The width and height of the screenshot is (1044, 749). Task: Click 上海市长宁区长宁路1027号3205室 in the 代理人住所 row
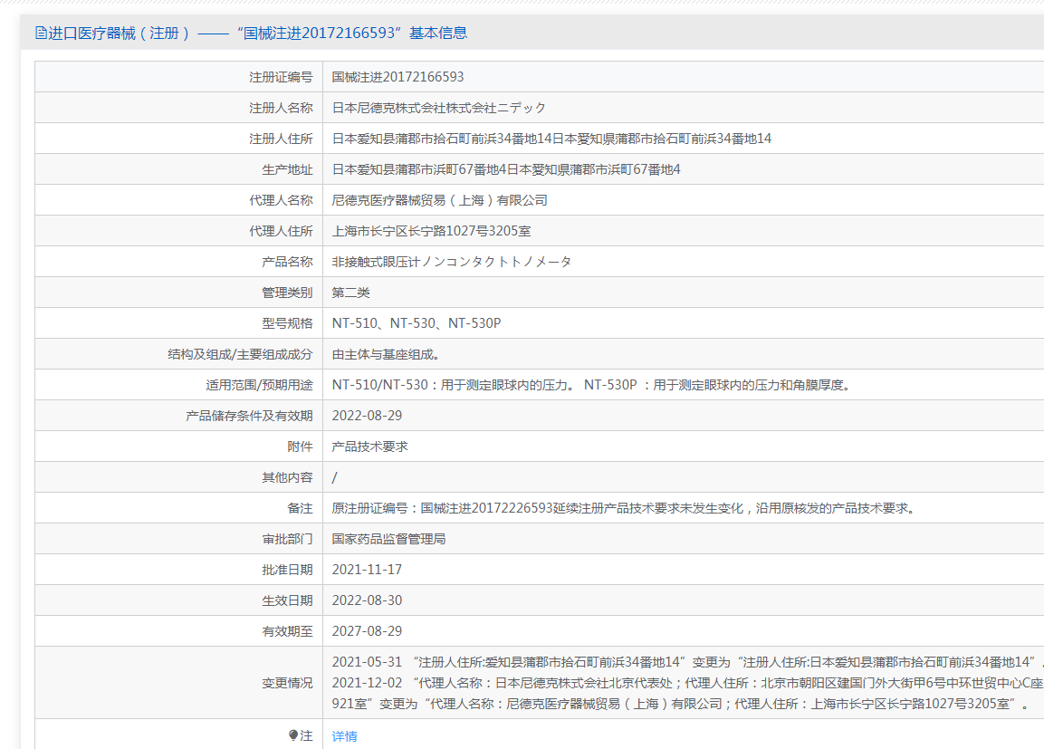[431, 231]
